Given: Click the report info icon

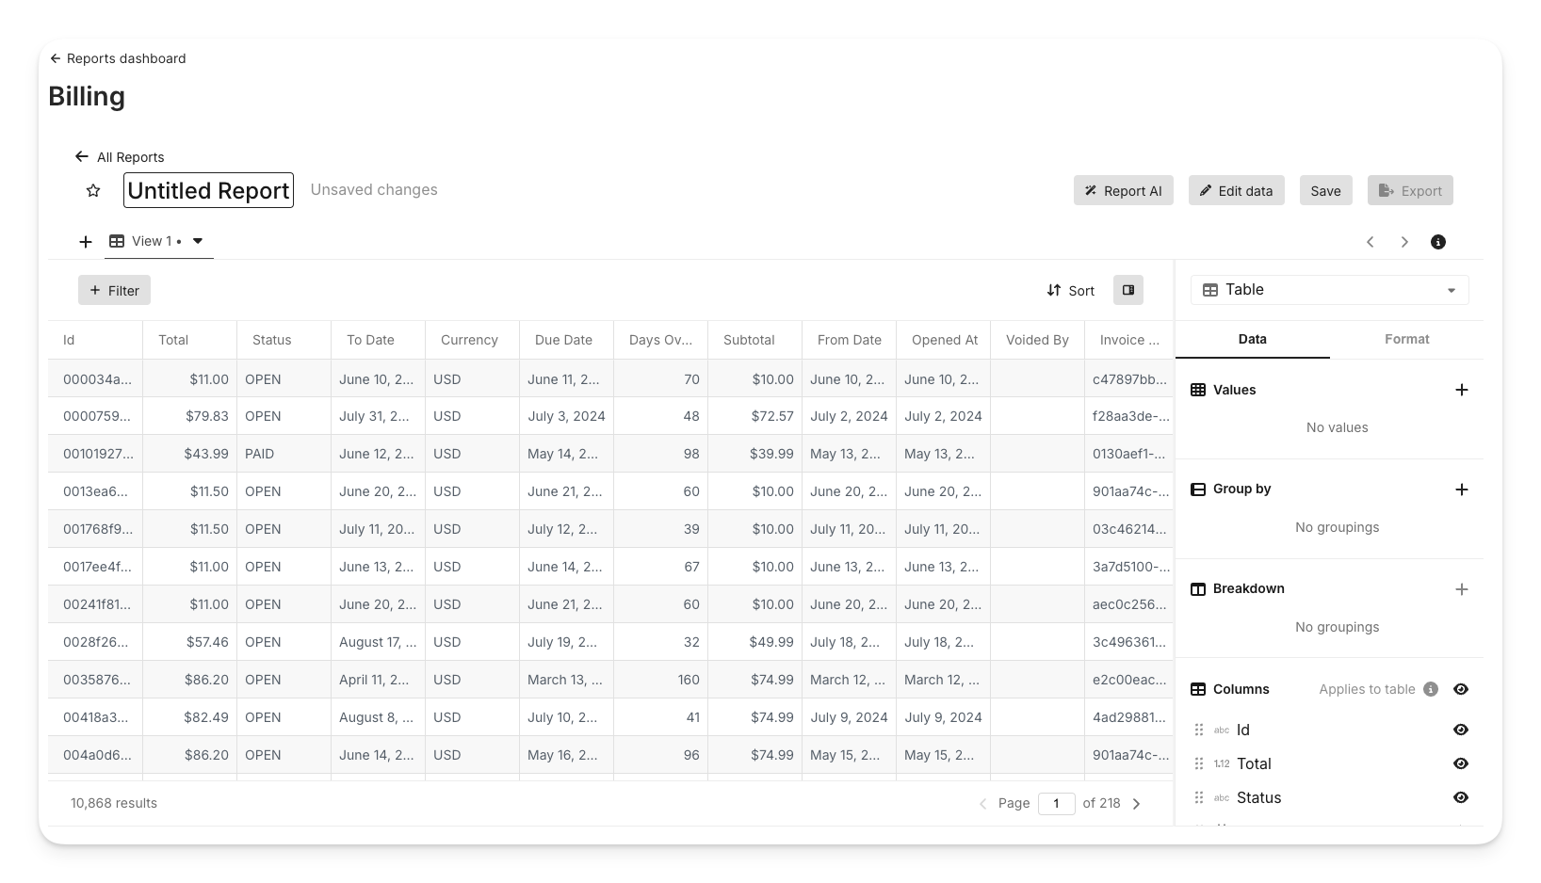Looking at the screenshot, I should (x=1437, y=242).
